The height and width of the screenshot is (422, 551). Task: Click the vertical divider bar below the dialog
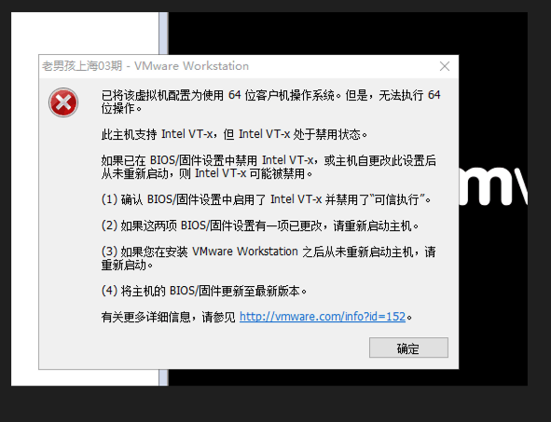point(163,377)
